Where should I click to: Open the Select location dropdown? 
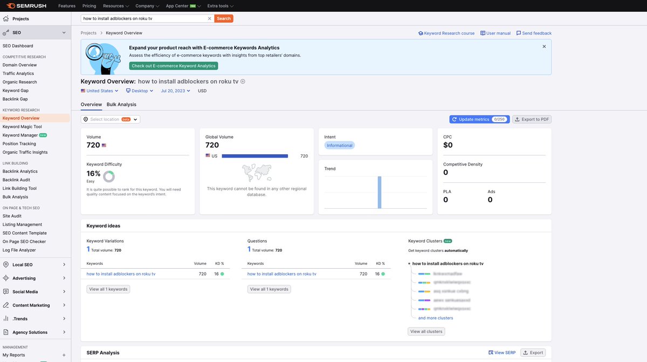pos(111,119)
